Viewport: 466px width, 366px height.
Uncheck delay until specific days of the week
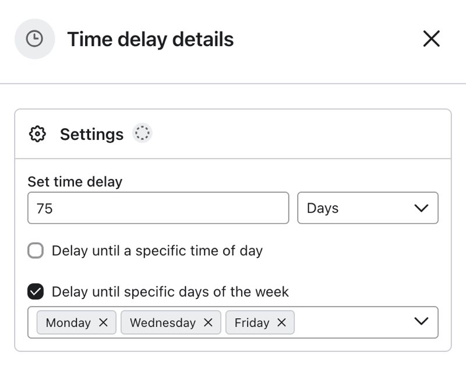[36, 292]
